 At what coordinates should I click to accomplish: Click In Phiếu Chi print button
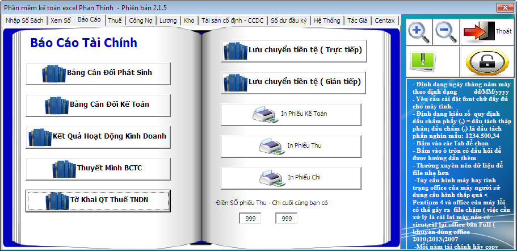291,178
